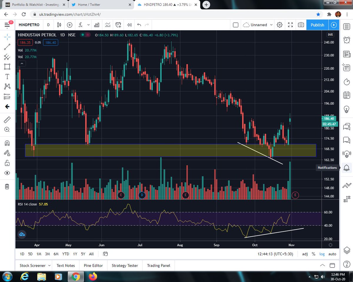Screen dimensions: 353x282
Task: Open the 12:44:13 (UTC+5:30) timezone menu
Action: tap(275, 254)
